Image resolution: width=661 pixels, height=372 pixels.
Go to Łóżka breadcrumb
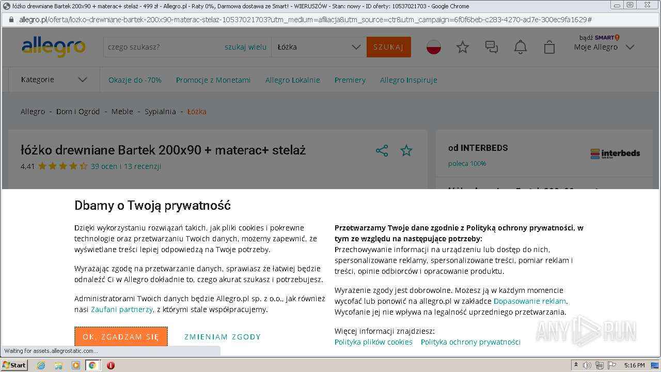197,112
